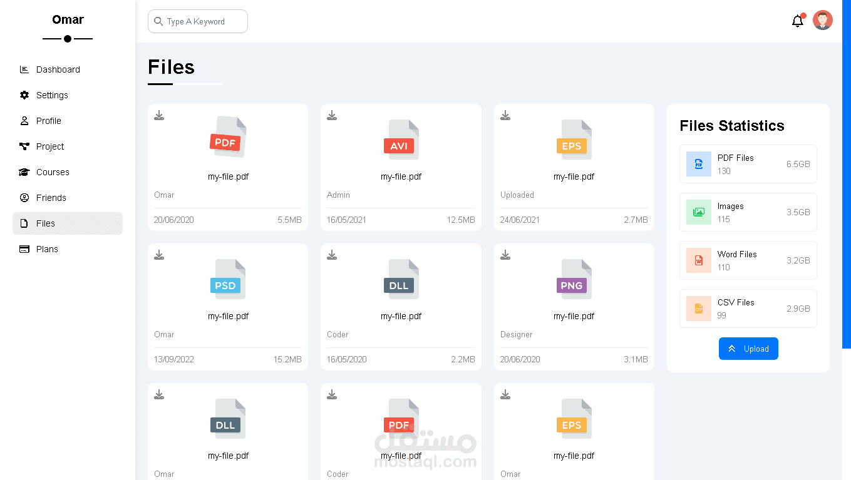Click the Settings gear icon in sidebar
This screenshot has width=851, height=480.
click(x=24, y=95)
